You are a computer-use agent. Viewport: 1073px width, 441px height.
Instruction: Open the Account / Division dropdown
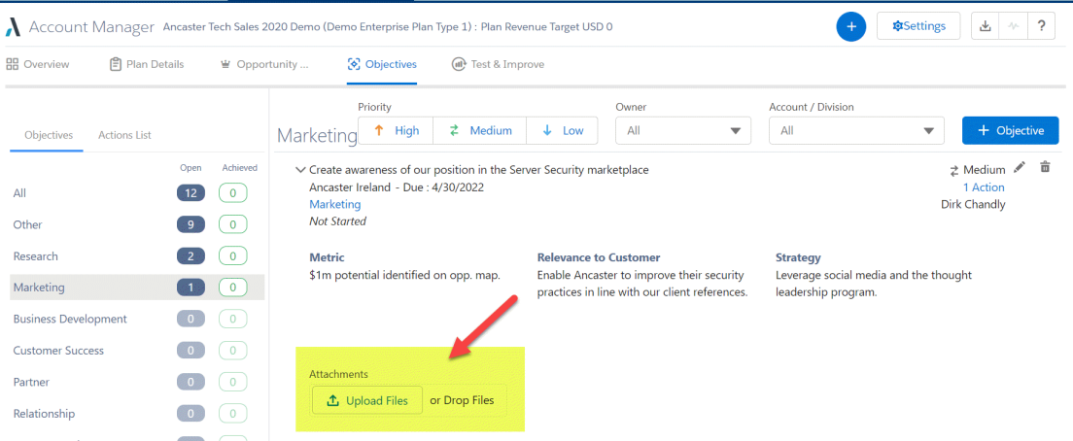pyautogui.click(x=856, y=130)
